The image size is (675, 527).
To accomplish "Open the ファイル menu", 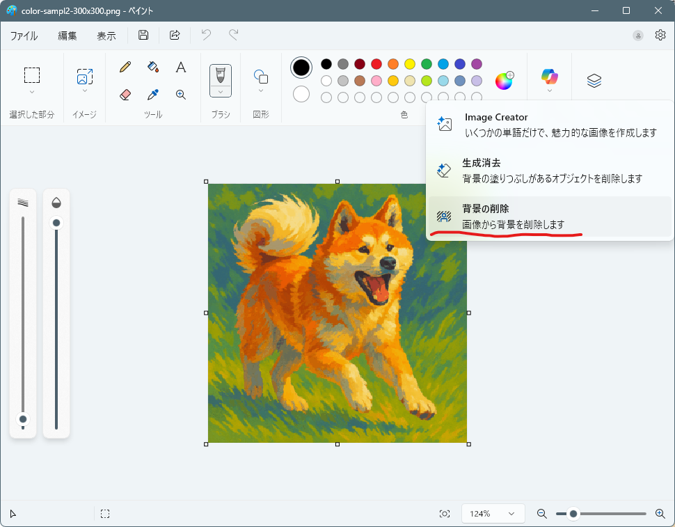I will (24, 36).
